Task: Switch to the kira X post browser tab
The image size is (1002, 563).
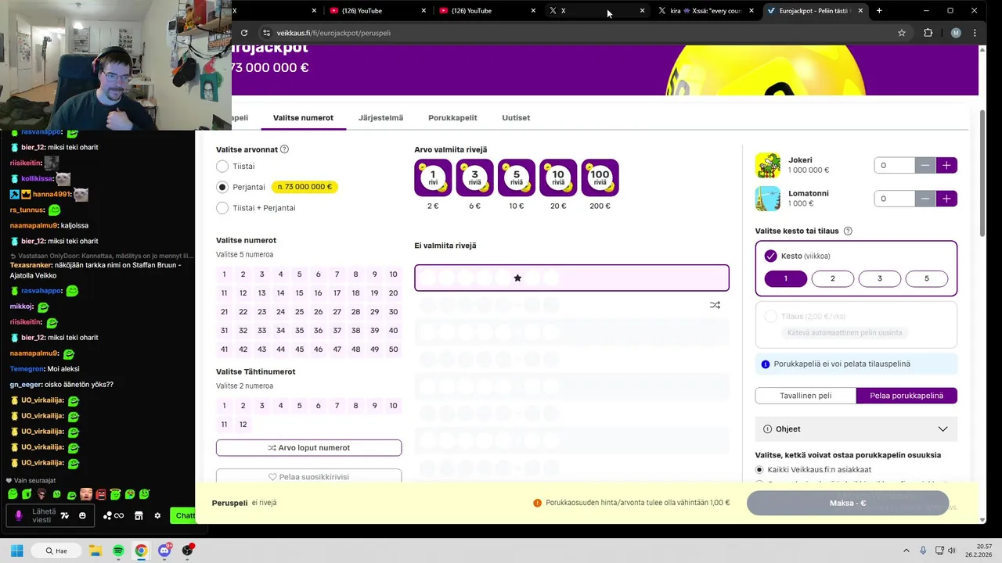Action: coord(705,11)
